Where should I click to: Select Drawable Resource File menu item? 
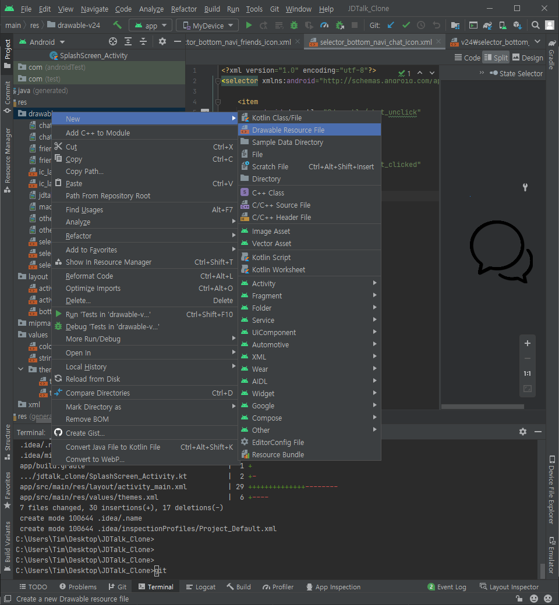[309, 130]
